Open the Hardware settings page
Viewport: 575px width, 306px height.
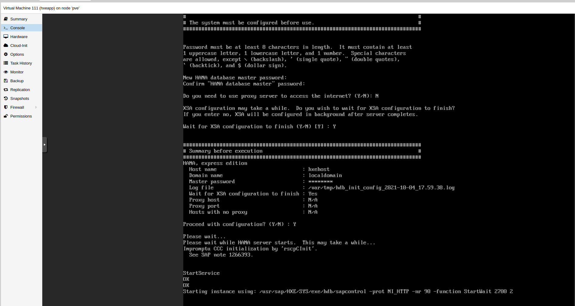pyautogui.click(x=22, y=37)
